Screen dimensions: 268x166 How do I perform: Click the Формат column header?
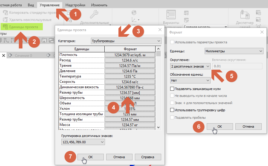(x=130, y=49)
